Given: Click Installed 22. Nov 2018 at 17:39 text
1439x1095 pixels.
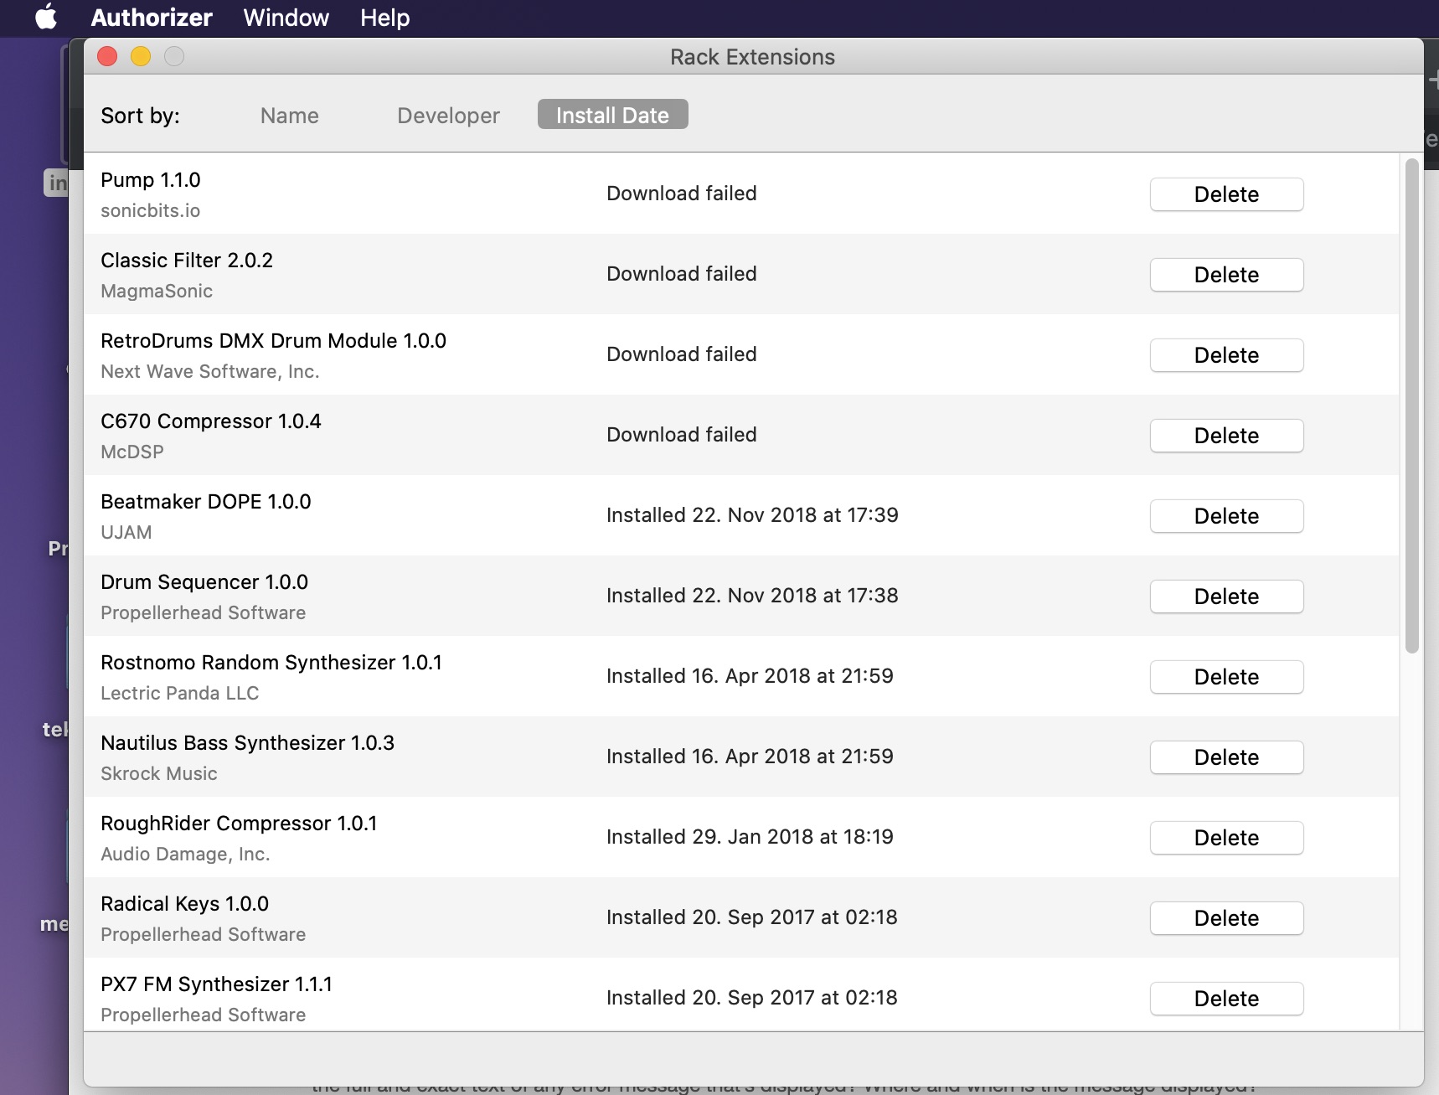Looking at the screenshot, I should [x=752, y=515].
